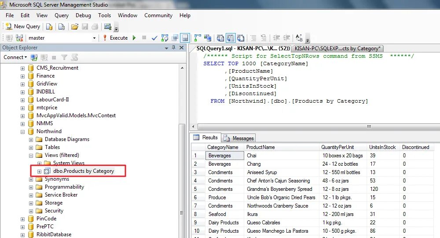The image size is (440, 238).
Task: Click the ProductName column header
Action: tap(282, 147)
